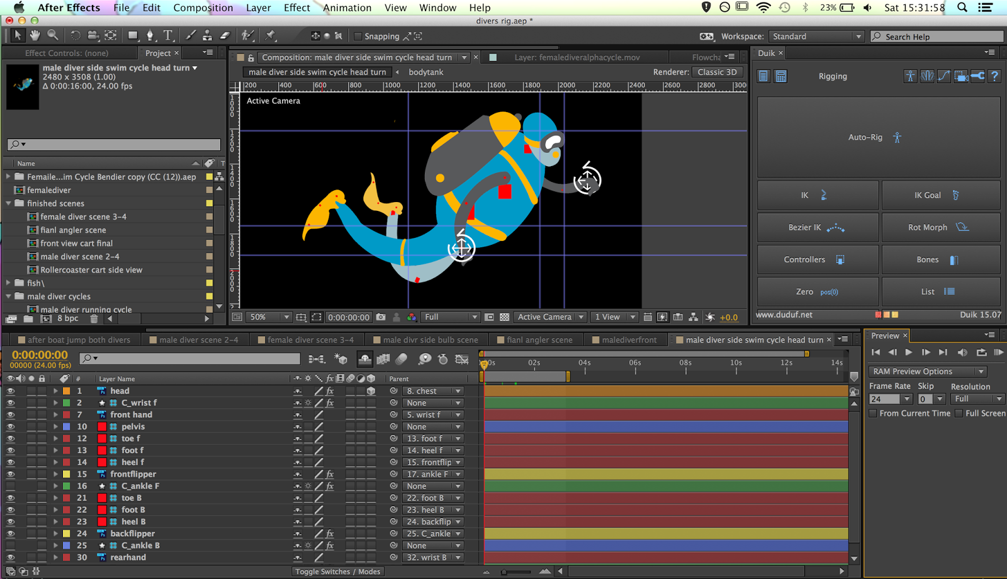Hide the head layer visibility eye
Viewport: 1007px width, 579px height.
click(10, 391)
